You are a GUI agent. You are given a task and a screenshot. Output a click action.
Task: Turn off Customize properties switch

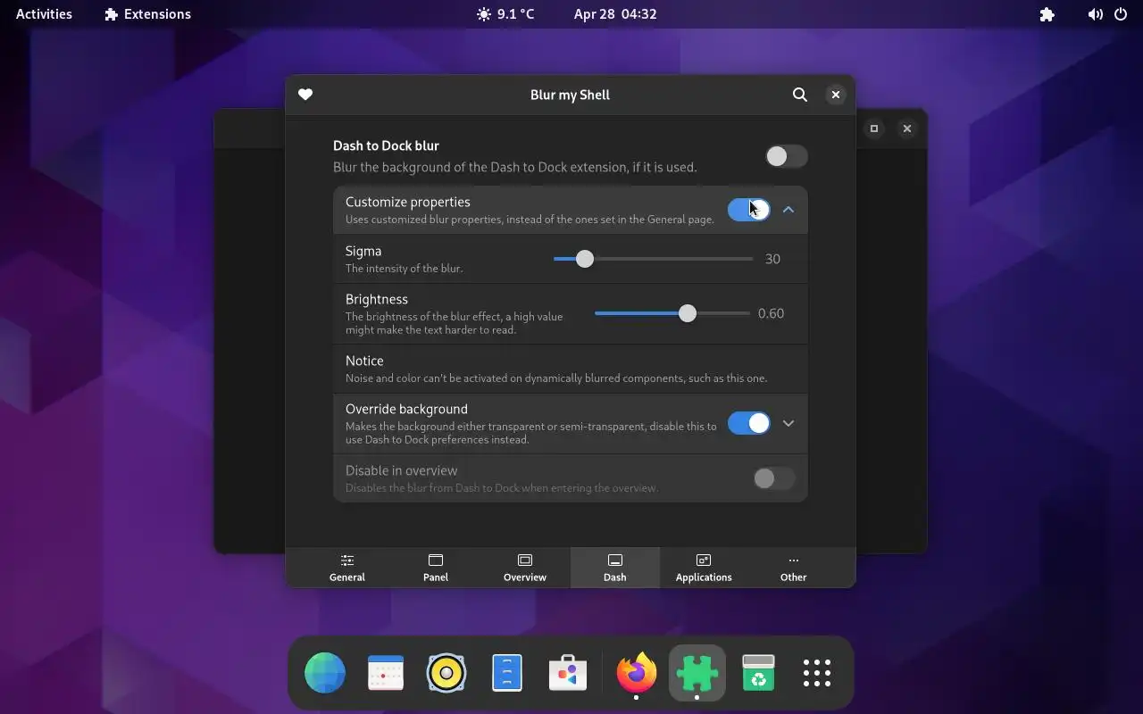[748, 210]
